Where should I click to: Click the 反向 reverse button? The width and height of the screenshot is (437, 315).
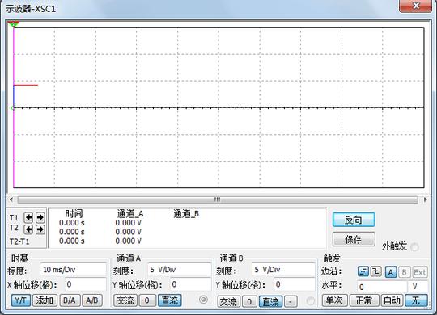click(354, 220)
